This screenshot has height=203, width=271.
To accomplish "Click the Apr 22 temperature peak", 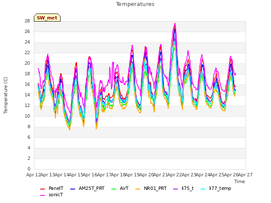I will point(175,24).
